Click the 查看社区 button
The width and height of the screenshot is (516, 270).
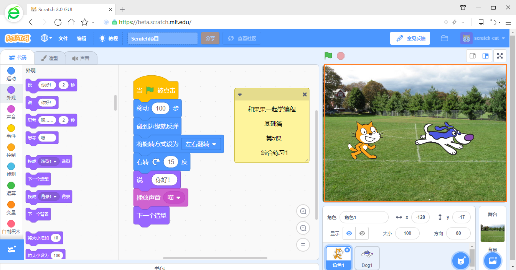242,39
